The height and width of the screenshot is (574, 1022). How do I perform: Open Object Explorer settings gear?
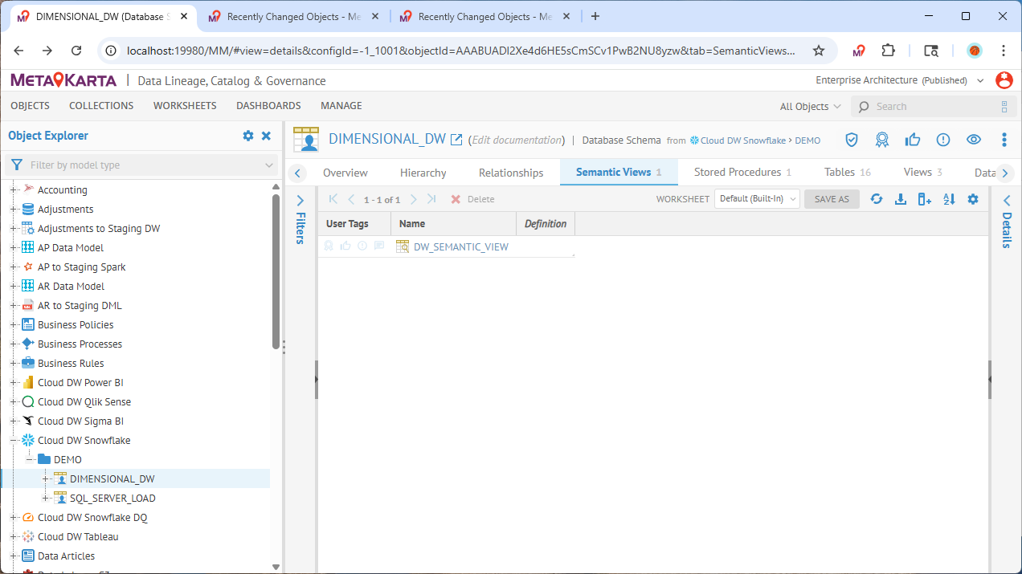click(x=248, y=136)
